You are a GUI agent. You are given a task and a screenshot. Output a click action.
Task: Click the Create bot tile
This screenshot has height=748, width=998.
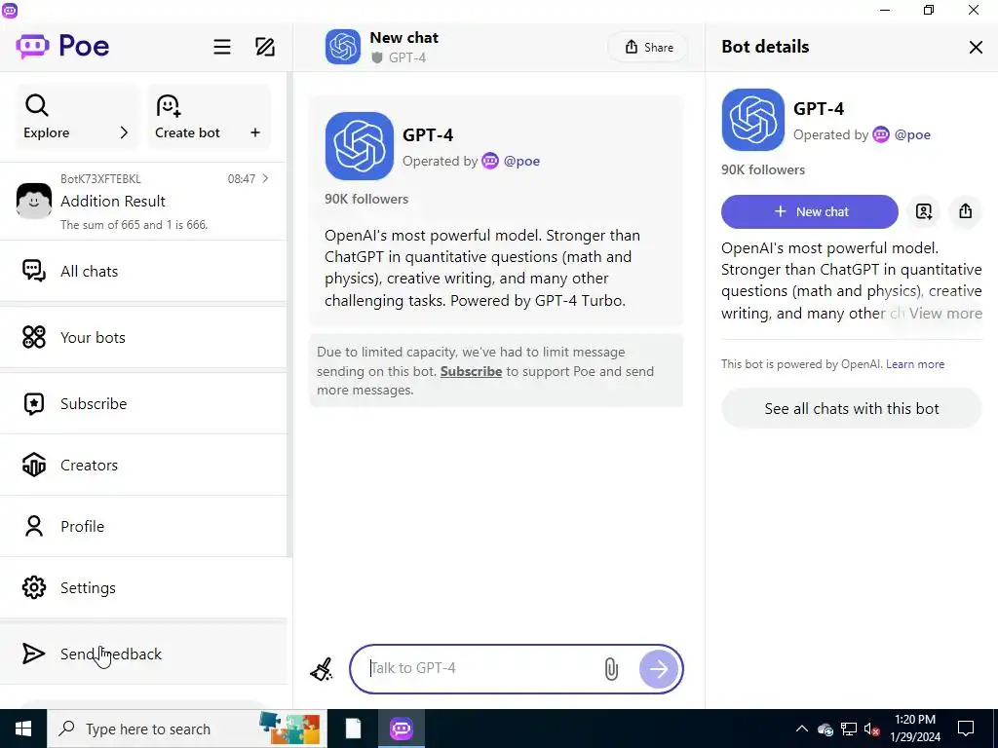[209, 117]
